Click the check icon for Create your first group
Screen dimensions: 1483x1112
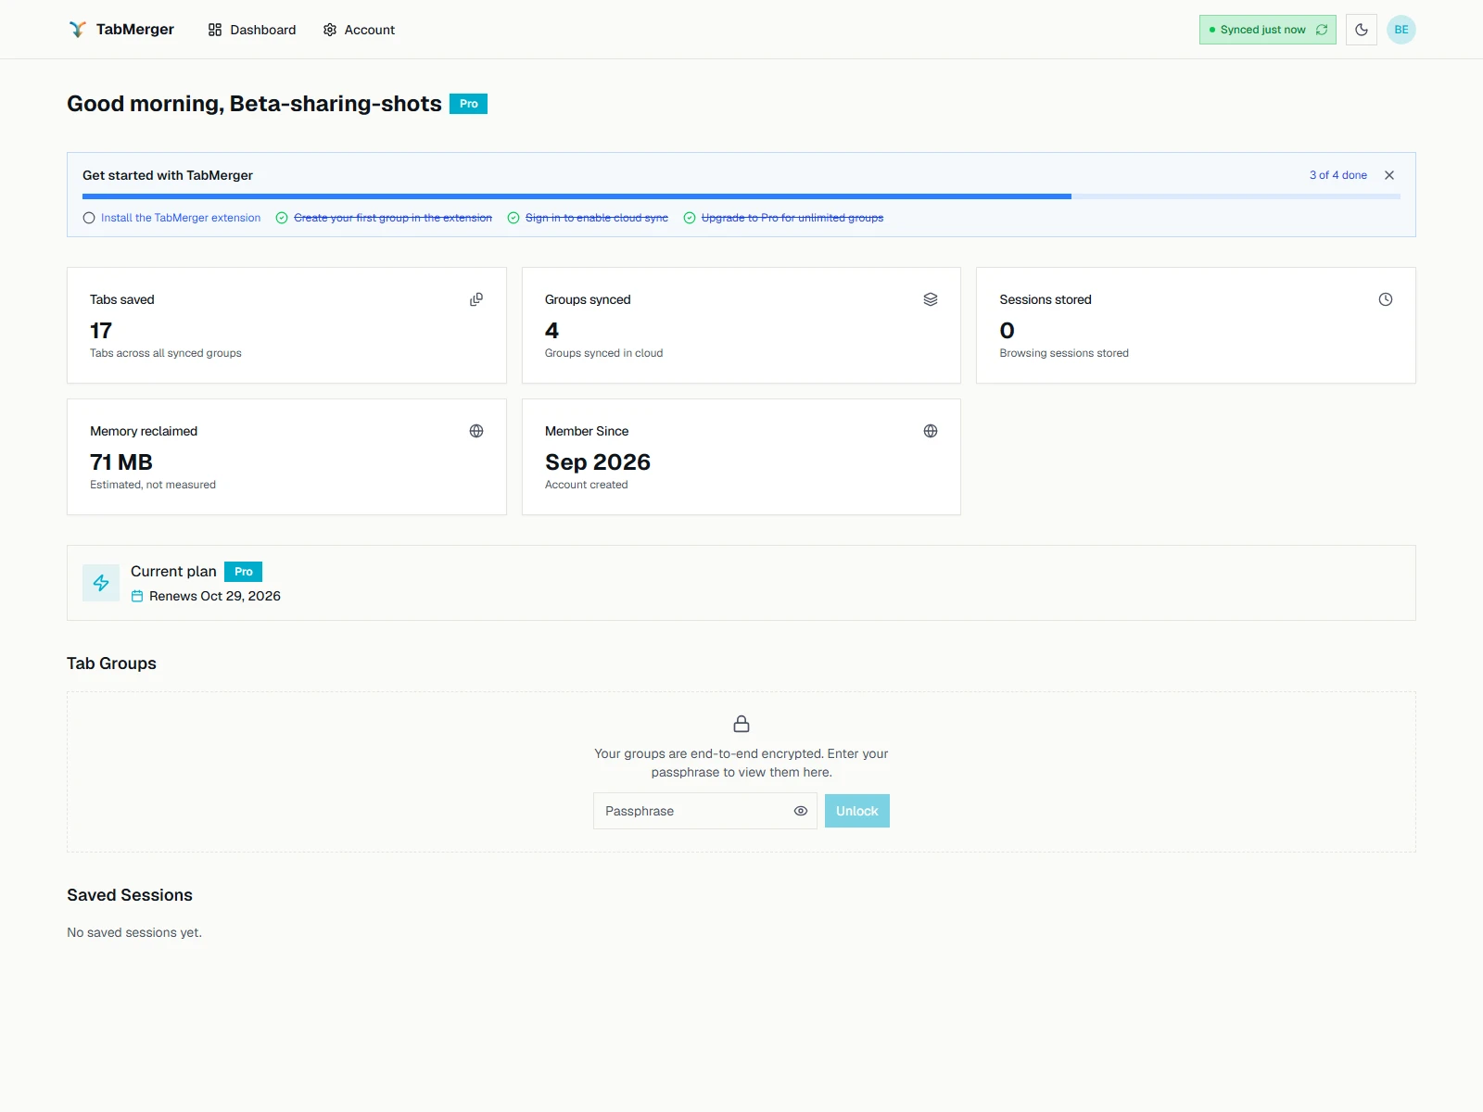(282, 218)
